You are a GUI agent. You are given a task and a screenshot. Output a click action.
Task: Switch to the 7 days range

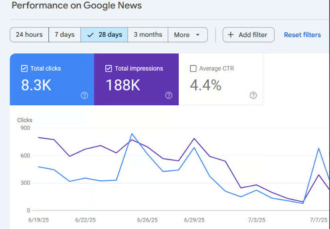65,35
